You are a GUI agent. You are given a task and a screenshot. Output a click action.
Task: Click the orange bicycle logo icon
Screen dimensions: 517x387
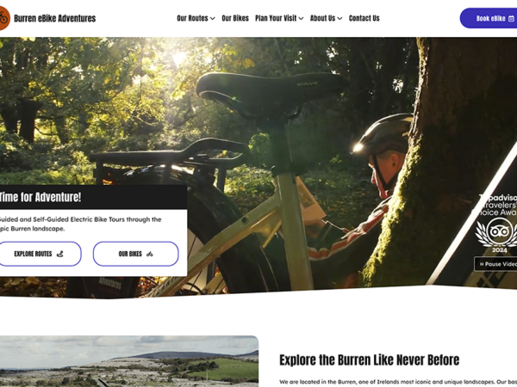pyautogui.click(x=4, y=18)
